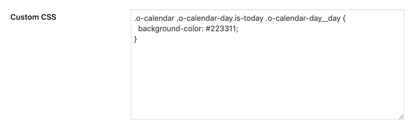Image resolution: width=413 pixels, height=126 pixels.
Task: Grab the textarea resize handle corner
Action: [x=401, y=117]
